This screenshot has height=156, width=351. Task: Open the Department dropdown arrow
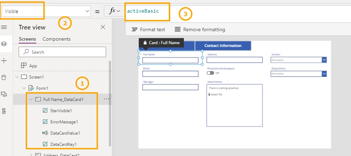point(324,73)
